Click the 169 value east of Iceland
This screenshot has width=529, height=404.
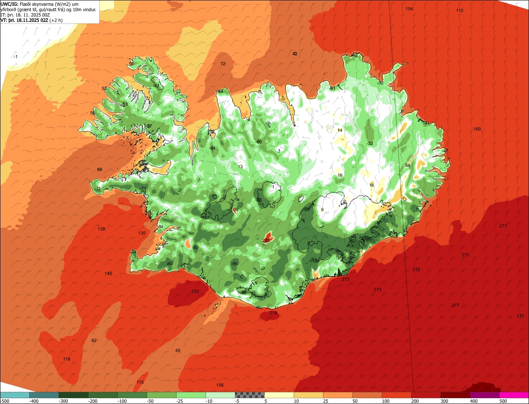(x=477, y=129)
